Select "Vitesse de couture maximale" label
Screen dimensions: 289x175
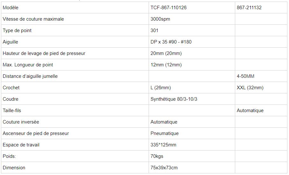click(x=33, y=19)
